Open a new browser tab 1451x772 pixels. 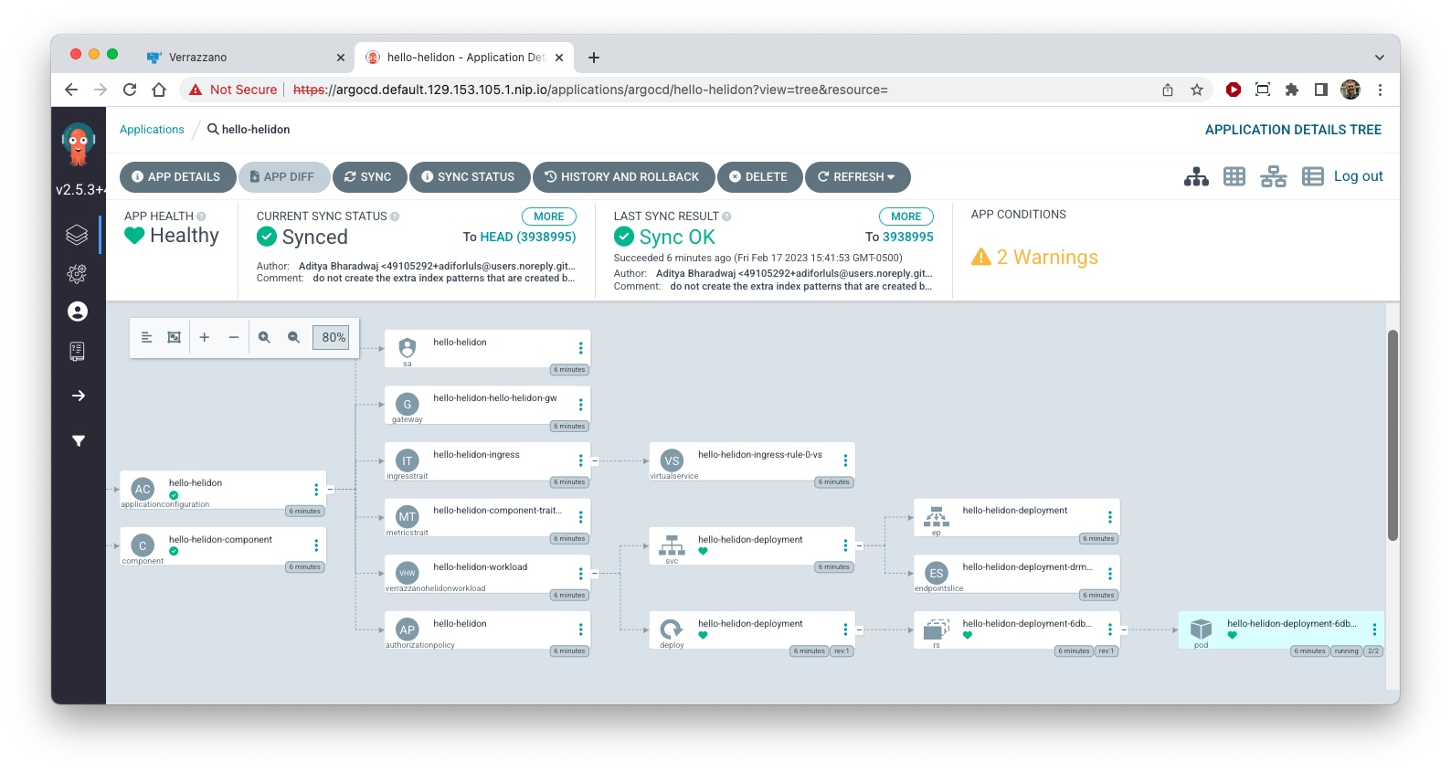pos(594,58)
